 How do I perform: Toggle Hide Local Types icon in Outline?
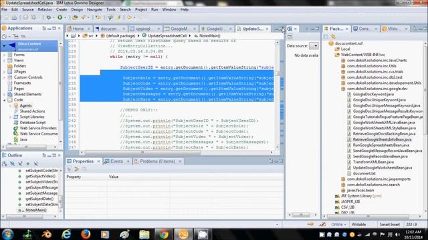35,163
